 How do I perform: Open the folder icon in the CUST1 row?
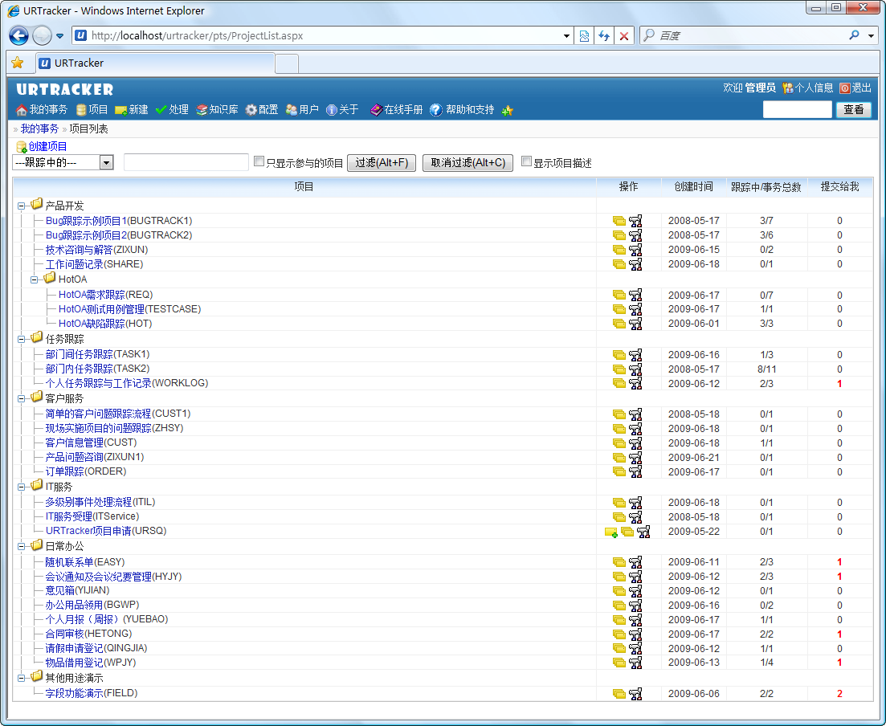pos(619,414)
